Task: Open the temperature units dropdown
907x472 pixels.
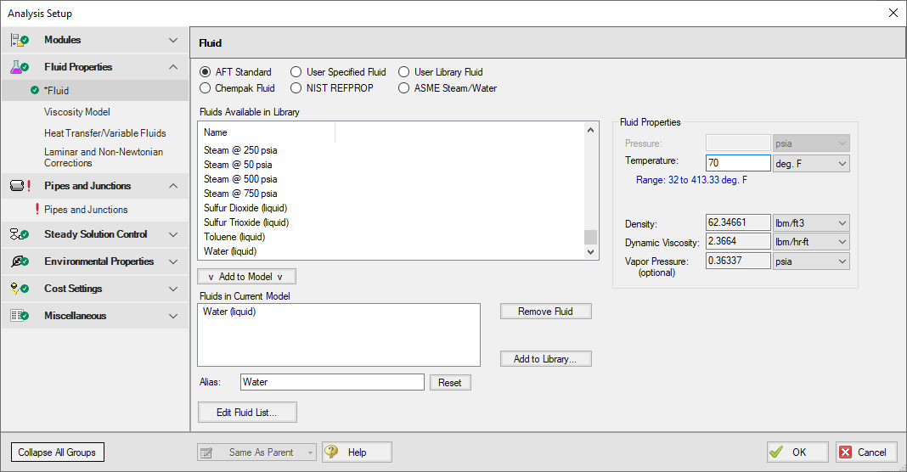Action: point(810,163)
